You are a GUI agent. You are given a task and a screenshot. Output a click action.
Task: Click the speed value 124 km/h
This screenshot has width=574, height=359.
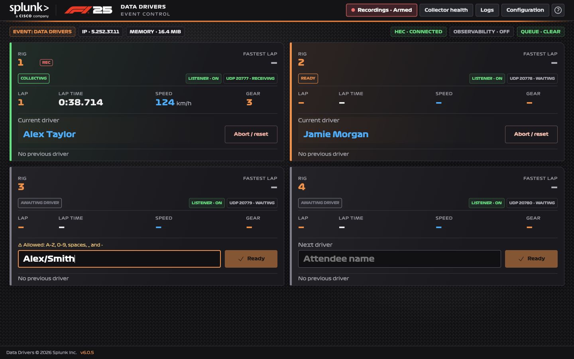tap(173, 103)
